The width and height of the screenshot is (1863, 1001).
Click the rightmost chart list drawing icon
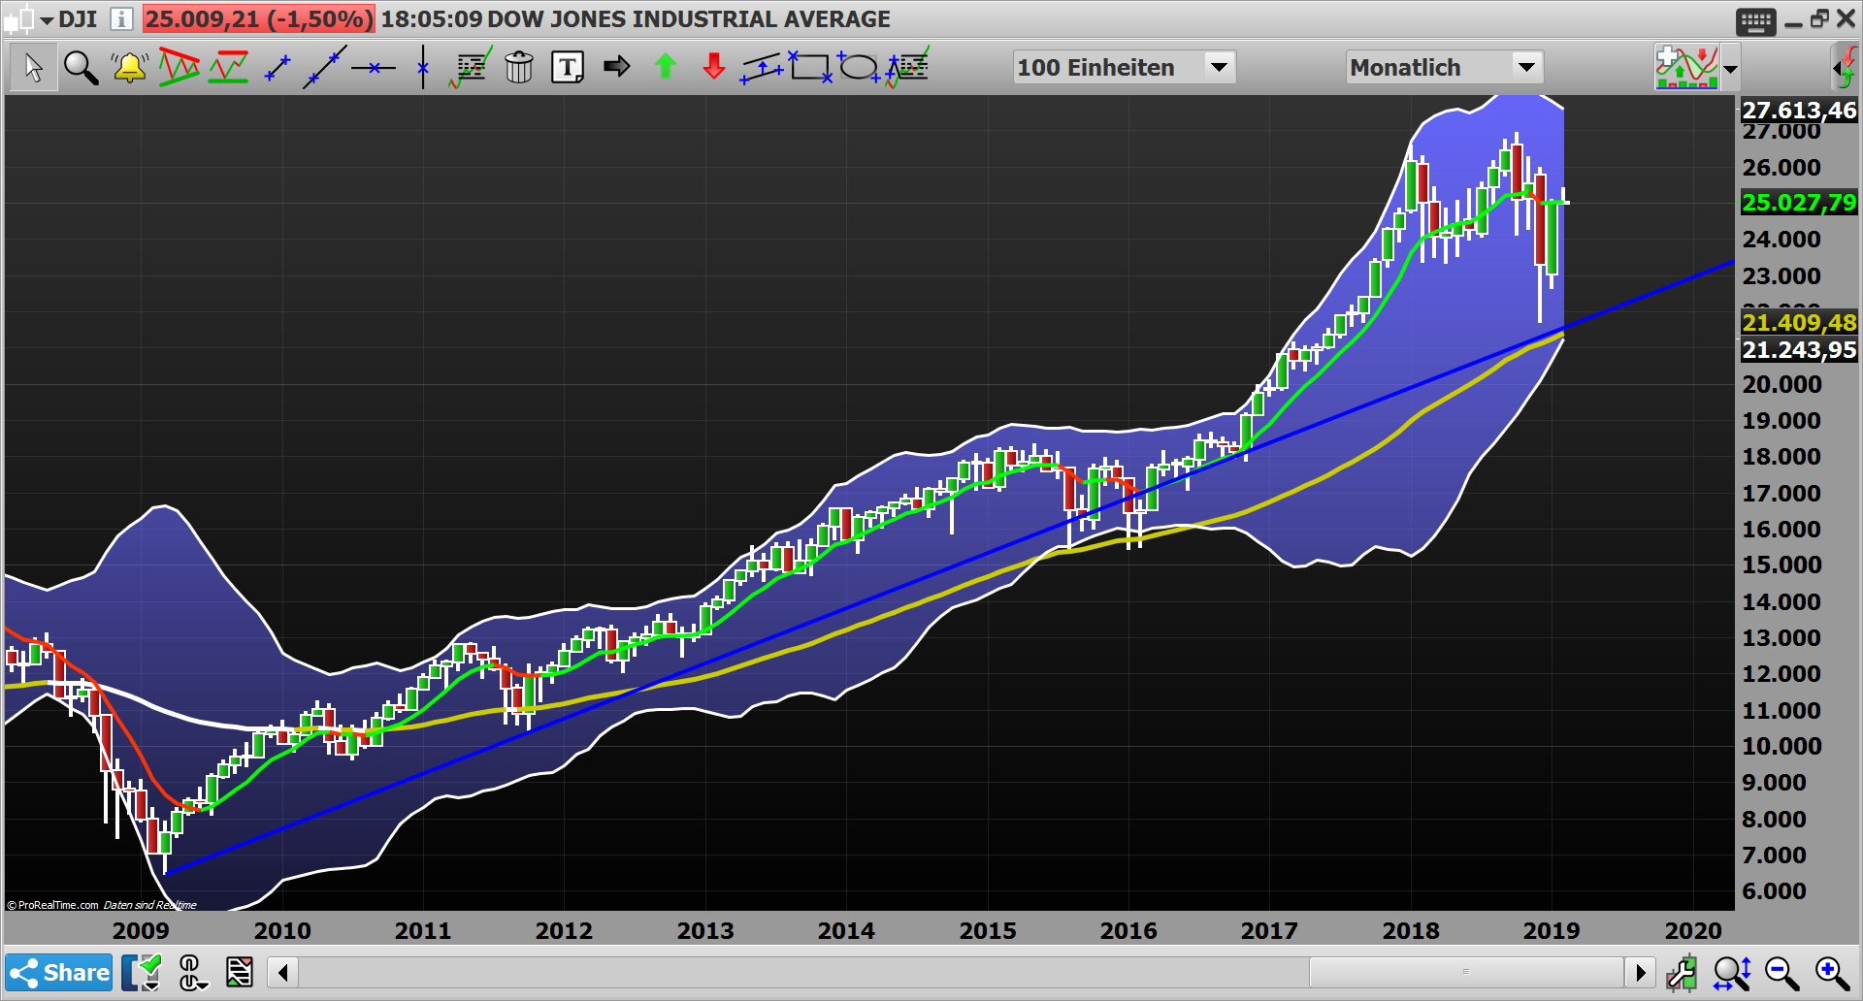point(907,68)
